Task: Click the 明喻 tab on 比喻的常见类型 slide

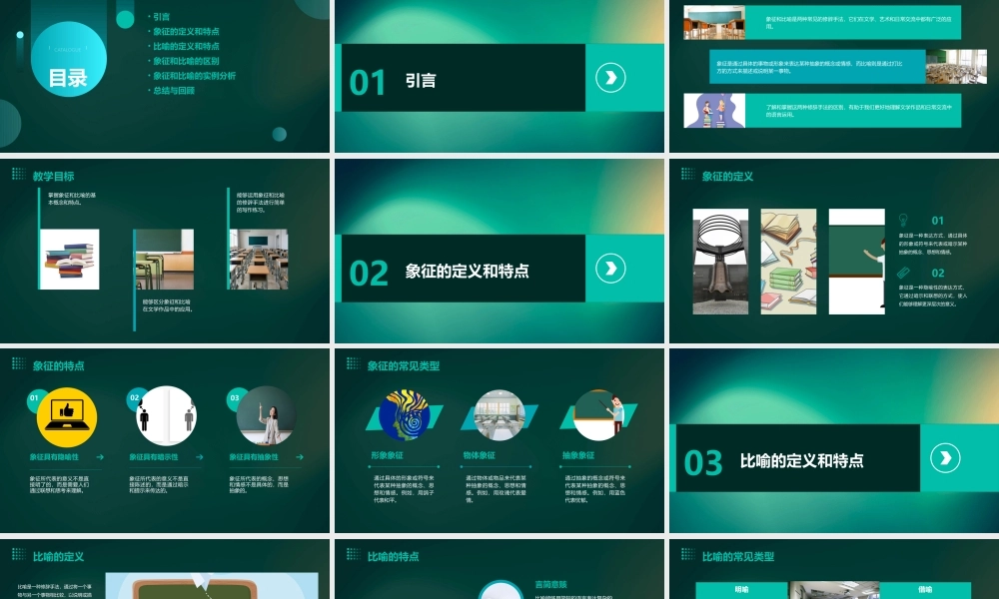Action: click(x=741, y=590)
